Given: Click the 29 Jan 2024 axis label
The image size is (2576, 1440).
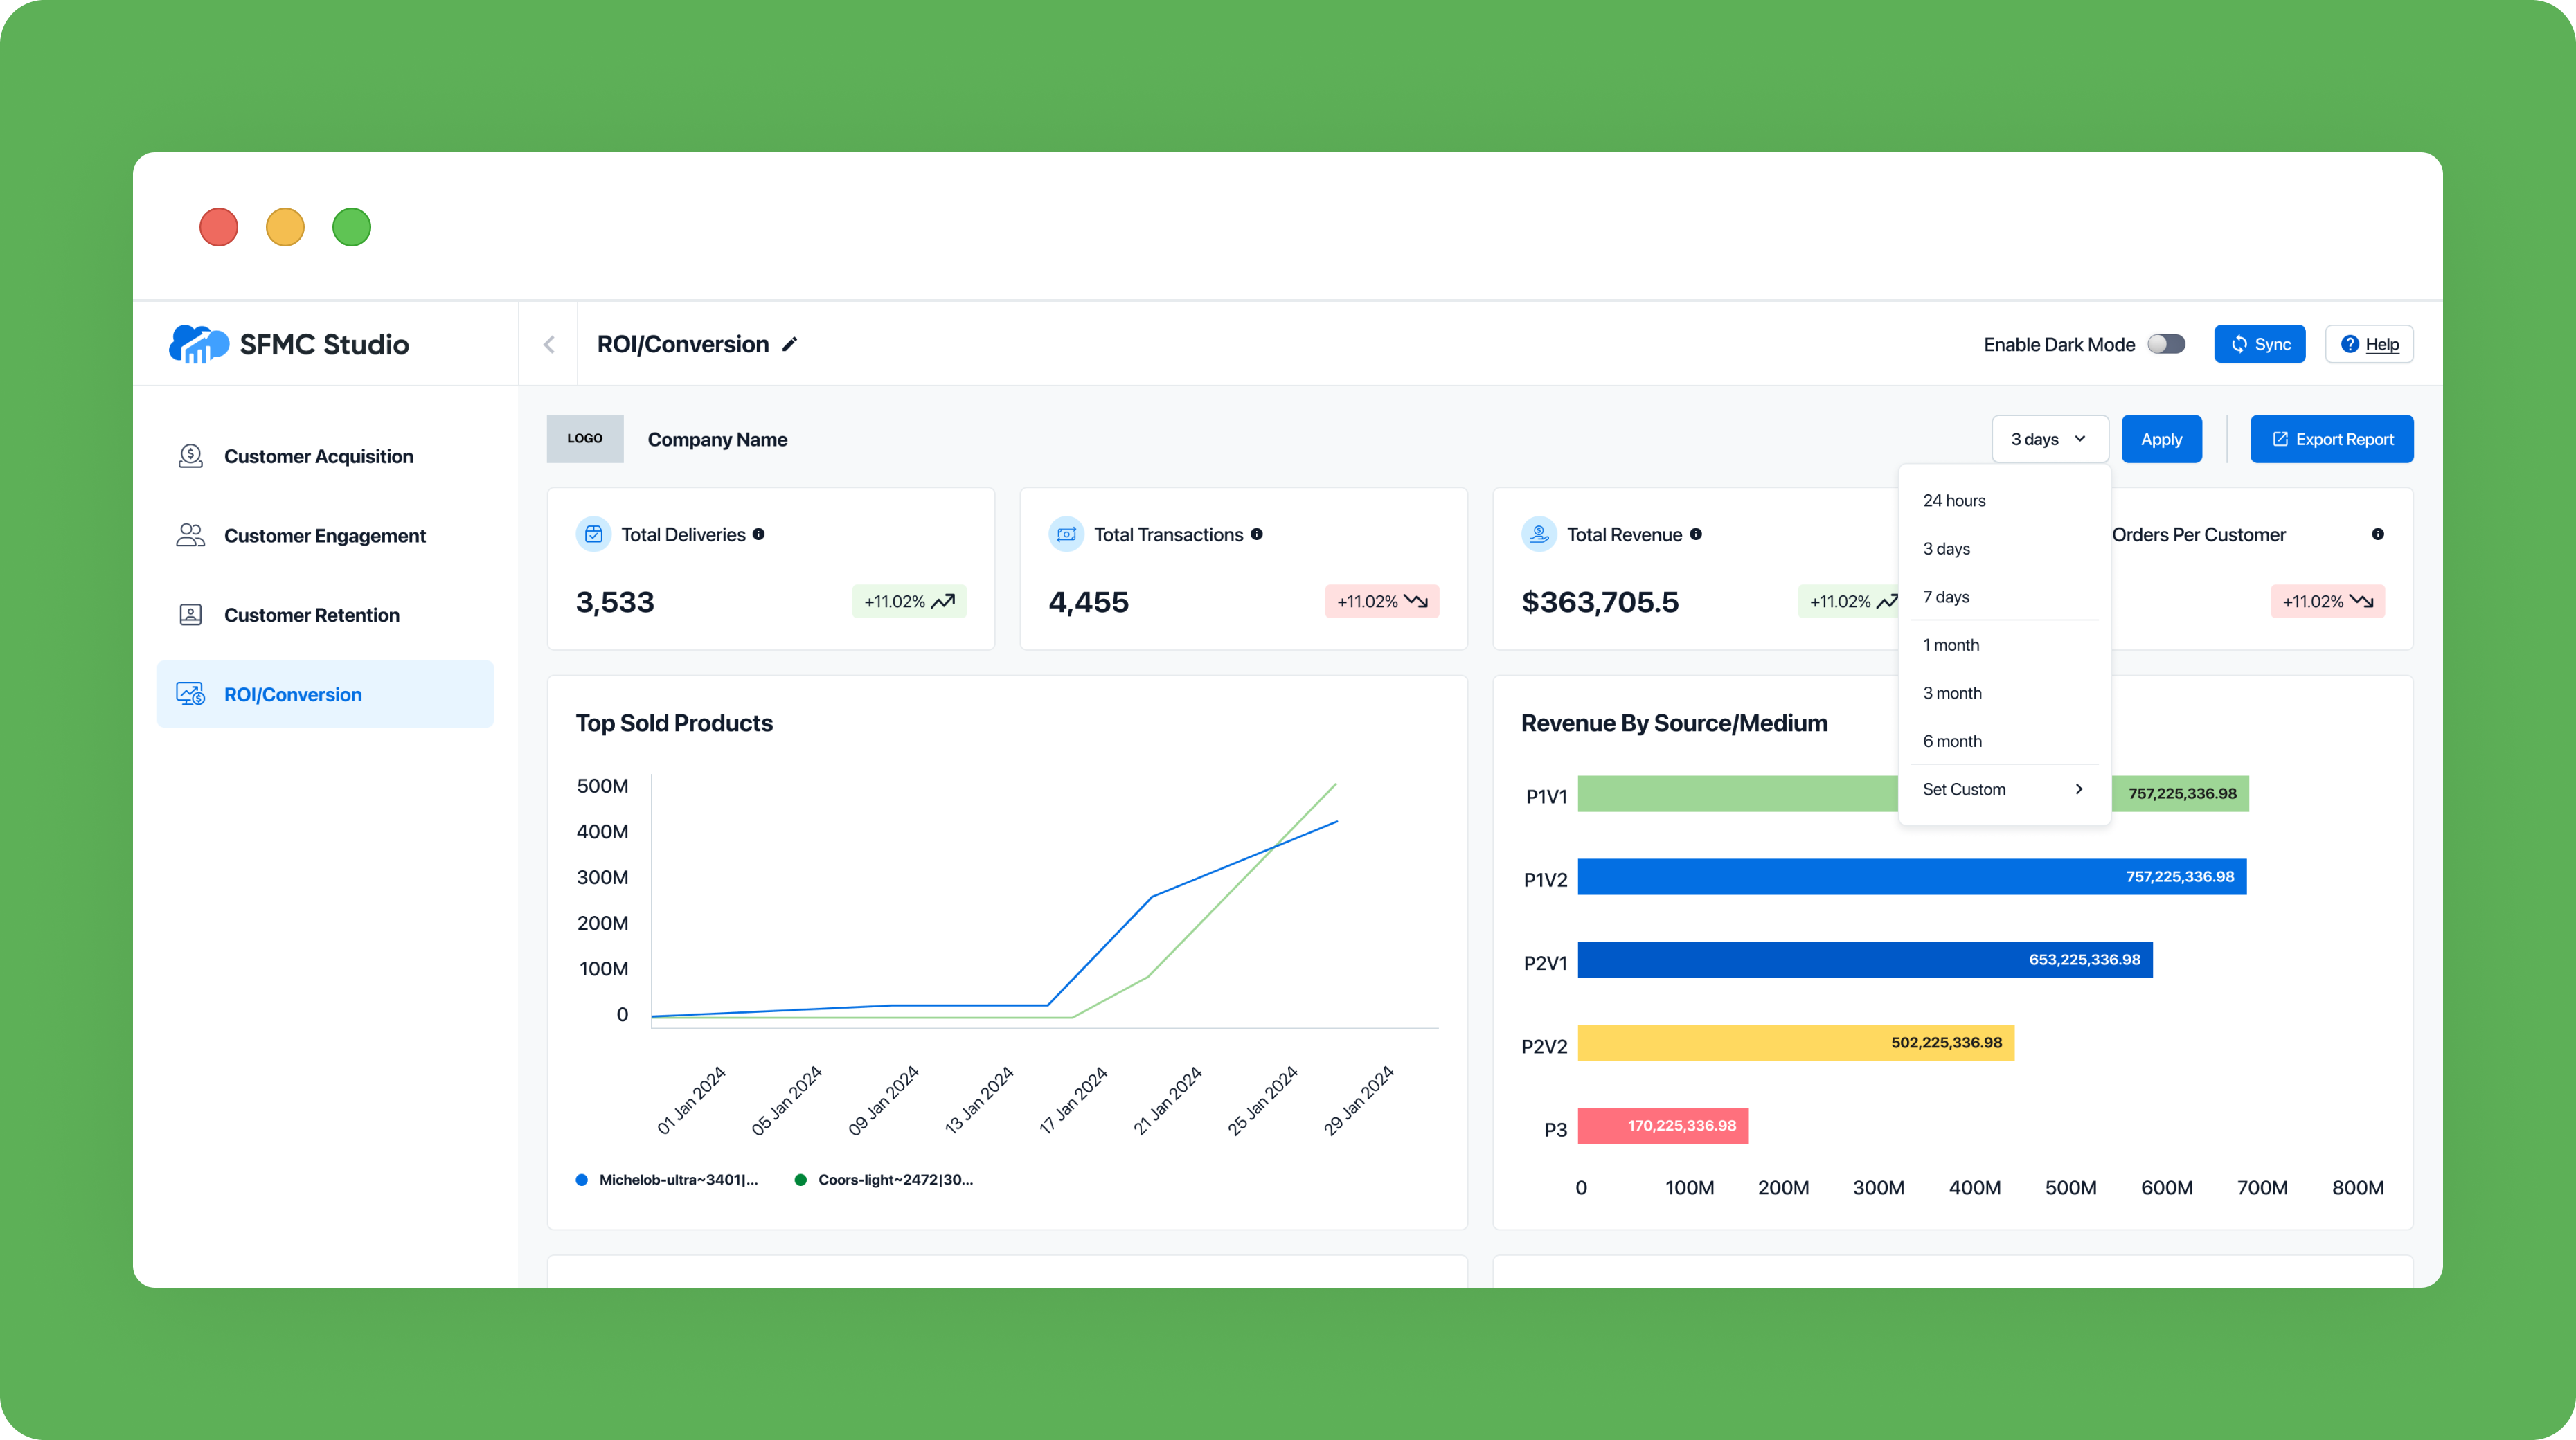Looking at the screenshot, I should 1358,1100.
